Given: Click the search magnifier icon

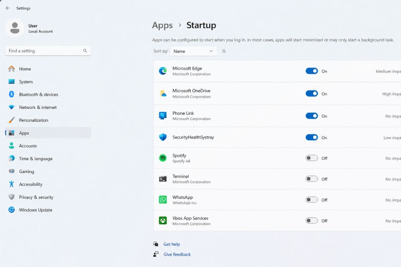Looking at the screenshot, I should point(85,50).
